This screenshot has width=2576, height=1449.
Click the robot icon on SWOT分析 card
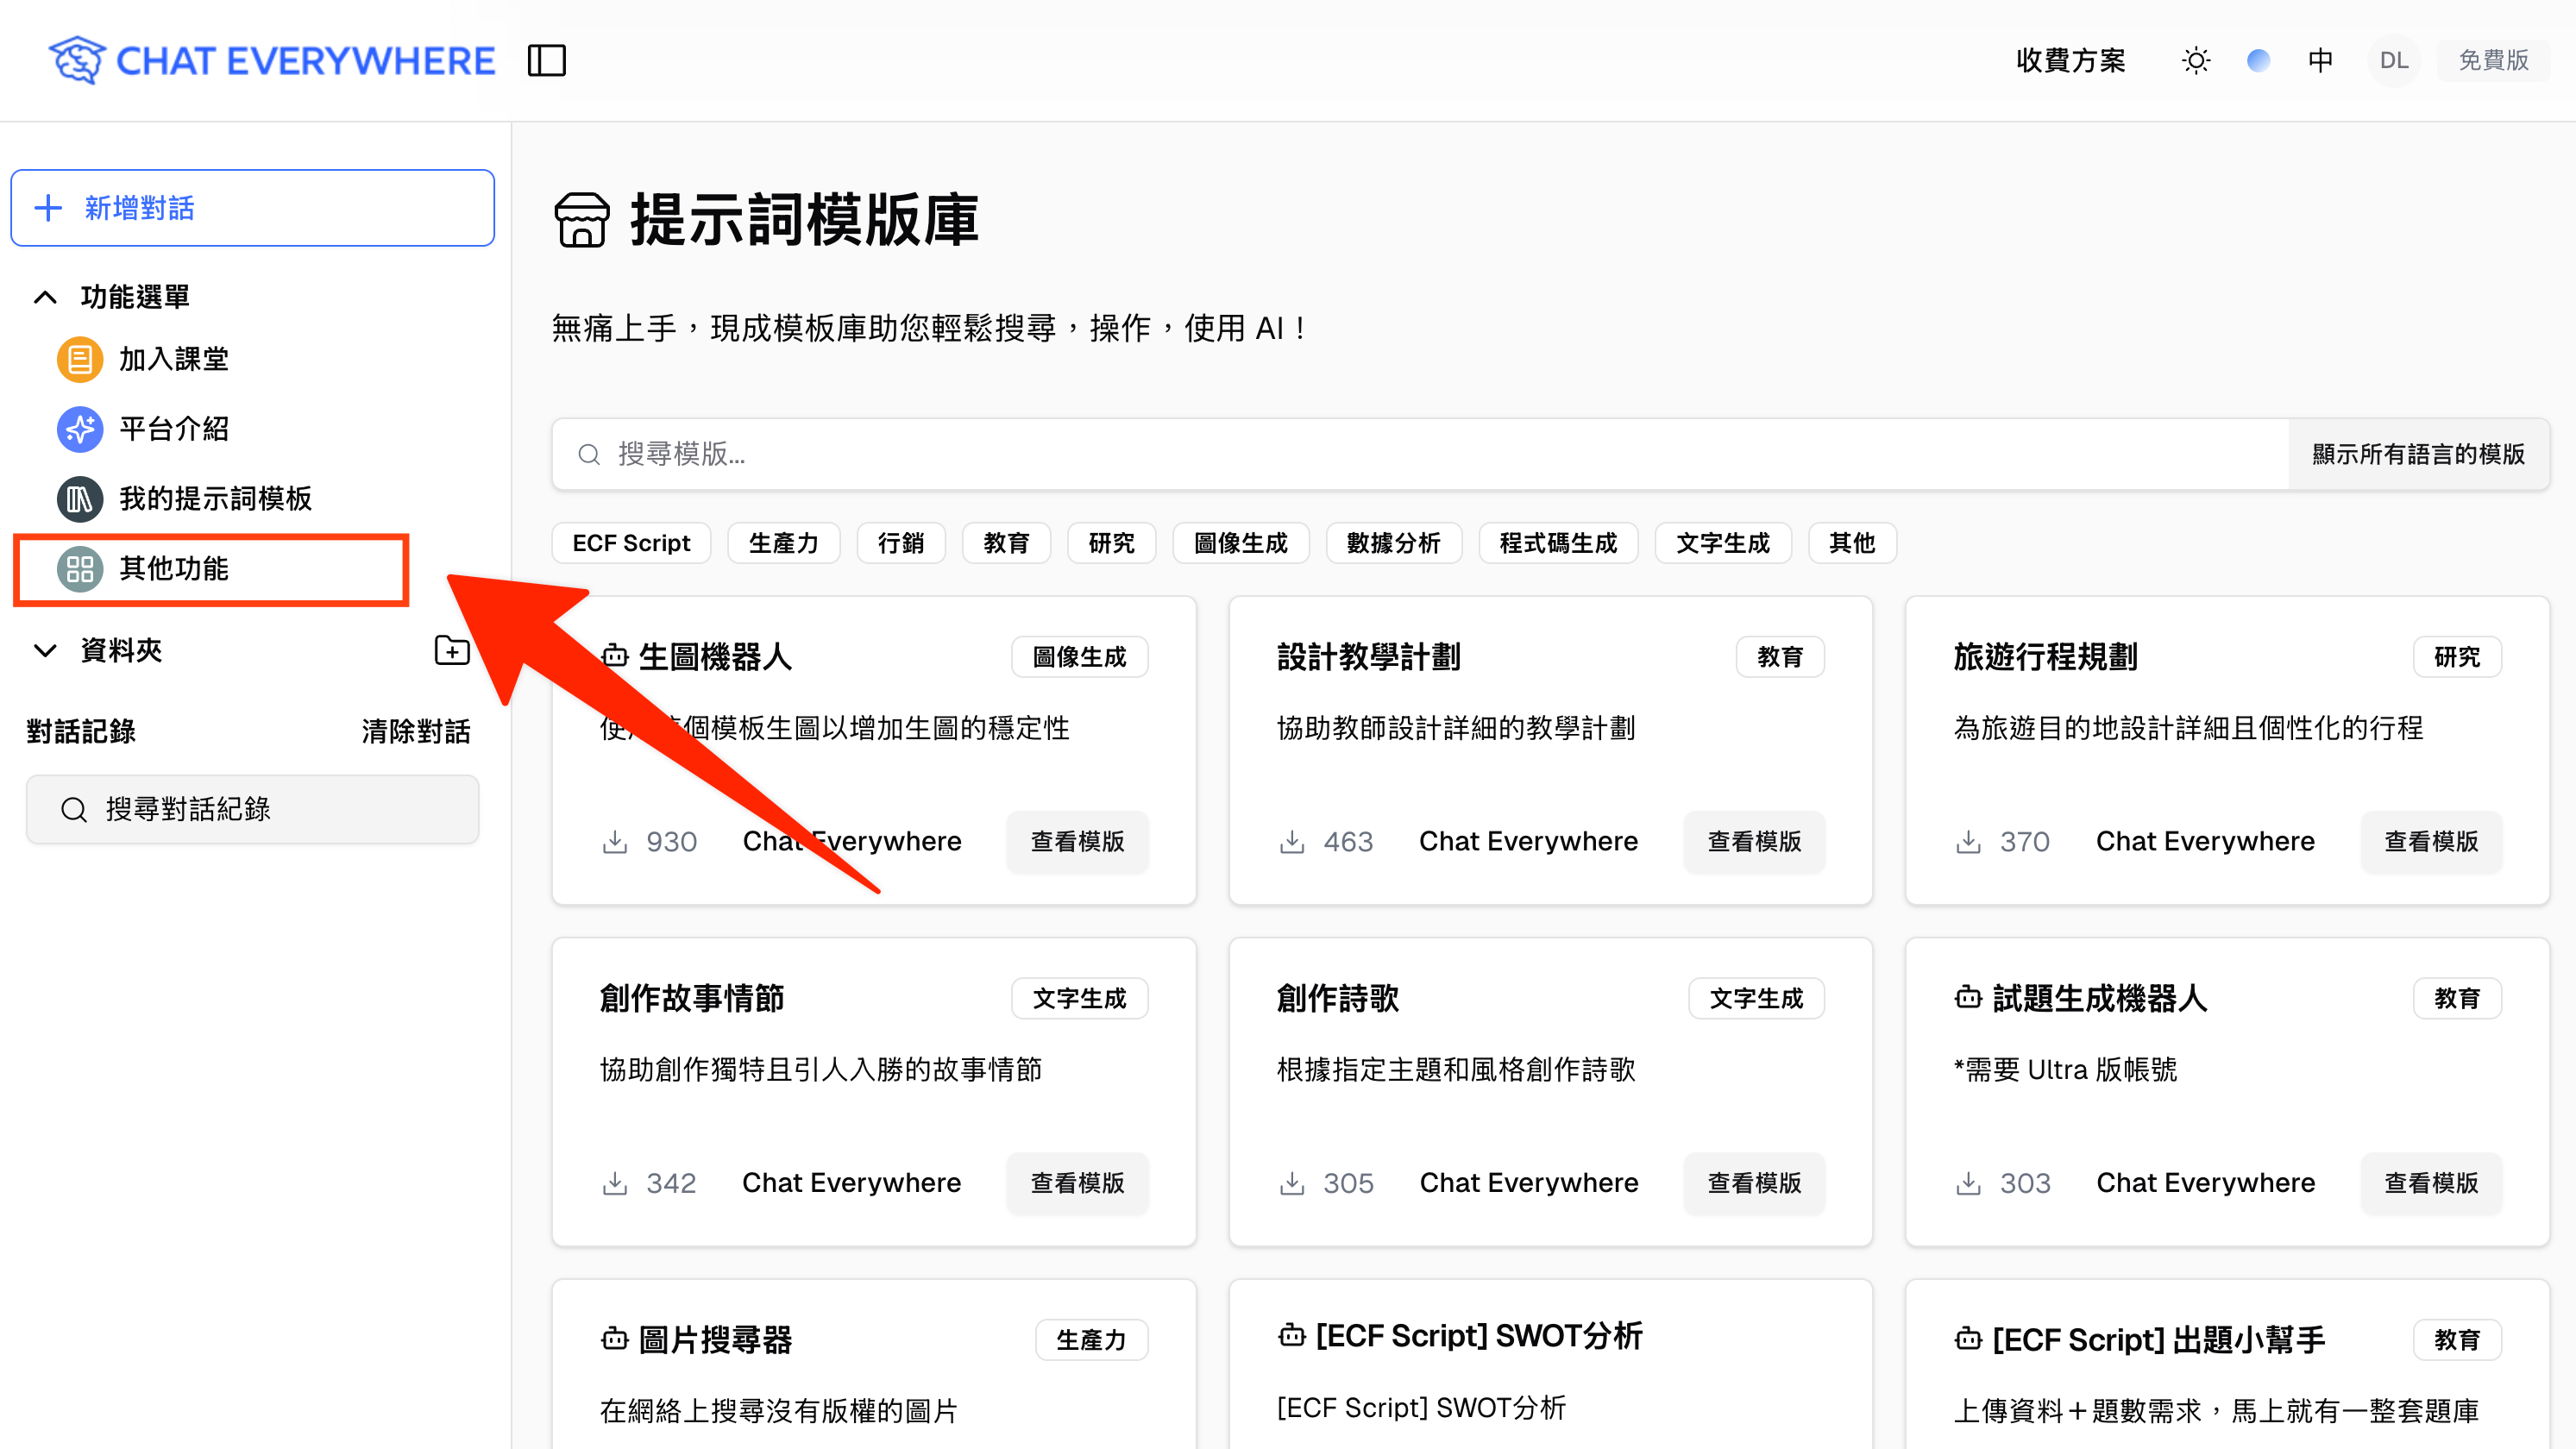[x=1292, y=1335]
